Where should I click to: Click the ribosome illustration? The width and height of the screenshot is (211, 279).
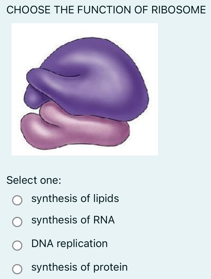pos(85,89)
